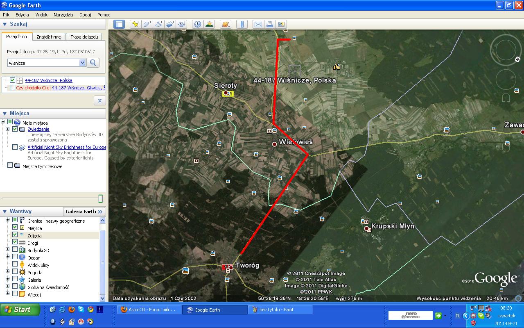Image resolution: width=524 pixels, height=328 pixels.
Task: Enable the Budynki 3D layer checkbox
Action: coord(15,249)
